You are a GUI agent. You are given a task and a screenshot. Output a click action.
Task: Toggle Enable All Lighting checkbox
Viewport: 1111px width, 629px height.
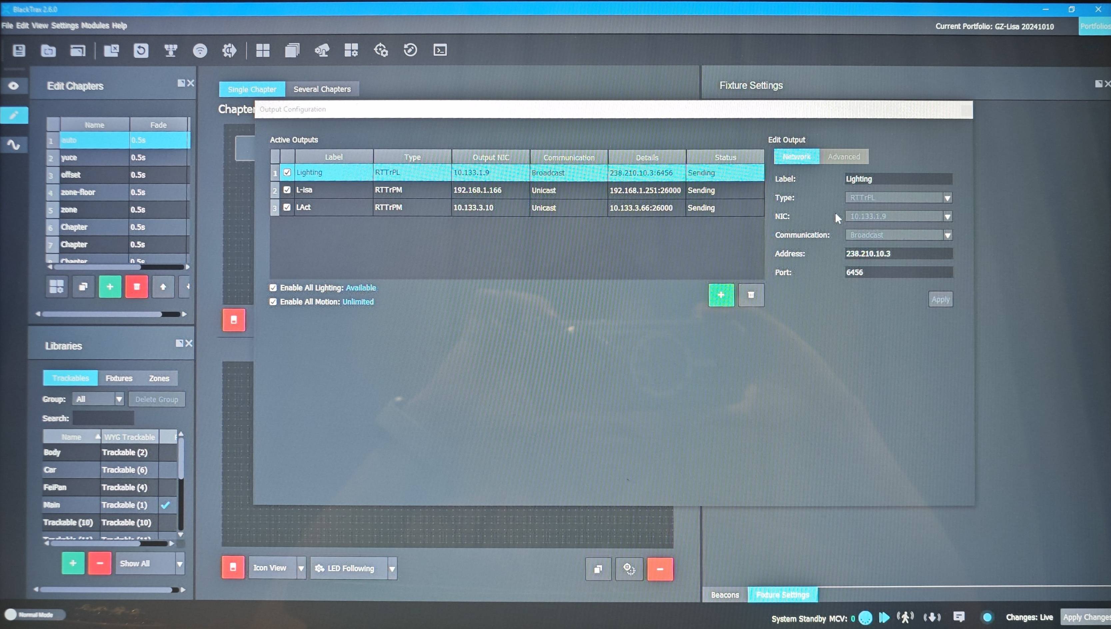[273, 288]
